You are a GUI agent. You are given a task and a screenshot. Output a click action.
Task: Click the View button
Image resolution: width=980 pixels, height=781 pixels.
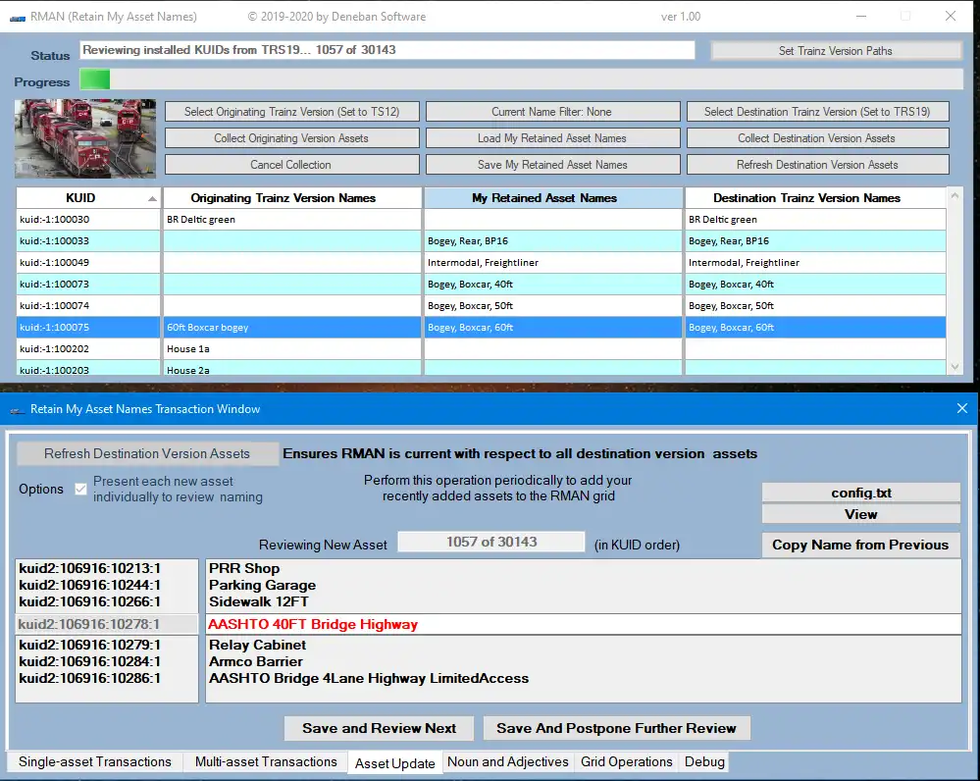(860, 514)
